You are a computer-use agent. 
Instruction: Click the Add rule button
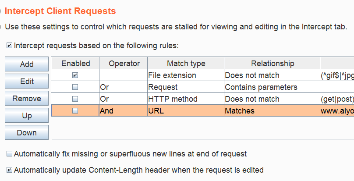[x=27, y=64]
